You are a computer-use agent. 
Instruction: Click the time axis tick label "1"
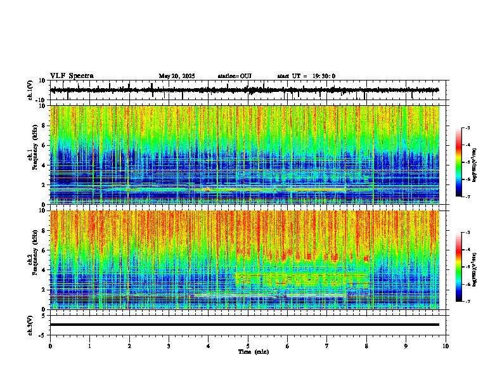click(89, 346)
